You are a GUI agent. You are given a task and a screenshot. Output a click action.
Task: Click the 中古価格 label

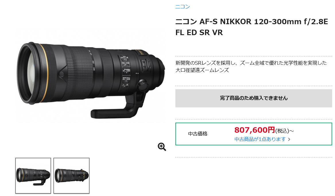(x=197, y=134)
